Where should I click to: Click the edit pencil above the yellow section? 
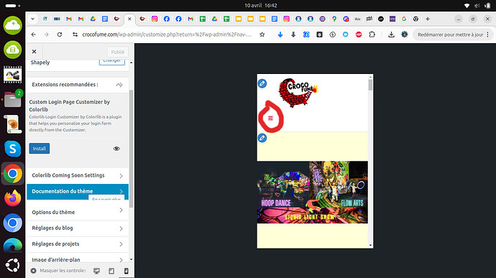pyautogui.click(x=262, y=138)
